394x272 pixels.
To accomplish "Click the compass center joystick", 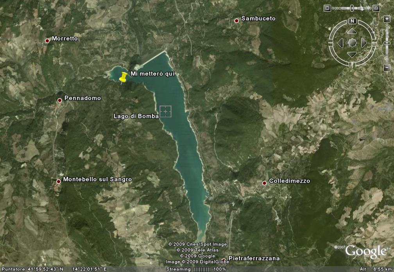I will coord(352,43).
